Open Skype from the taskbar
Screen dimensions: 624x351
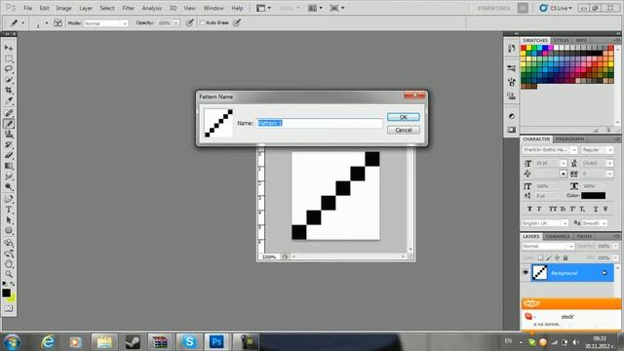coord(189,341)
